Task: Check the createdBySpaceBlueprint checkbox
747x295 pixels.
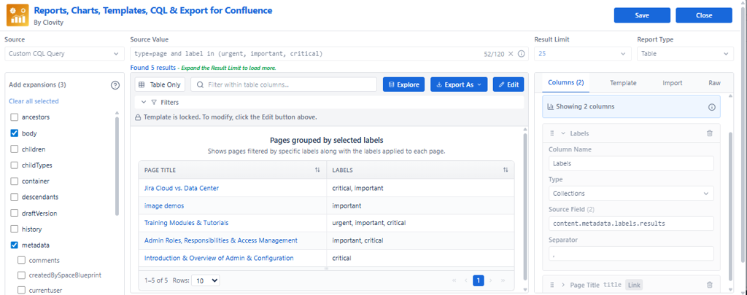Action: click(x=21, y=275)
